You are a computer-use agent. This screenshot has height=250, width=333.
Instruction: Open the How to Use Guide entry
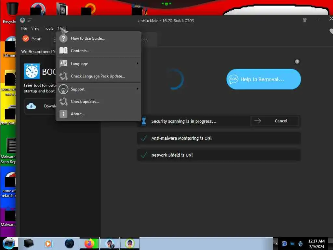point(99,38)
